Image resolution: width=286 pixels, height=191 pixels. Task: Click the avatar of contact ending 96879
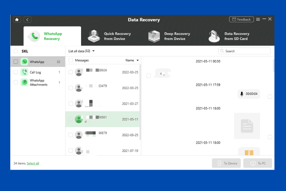(79, 135)
